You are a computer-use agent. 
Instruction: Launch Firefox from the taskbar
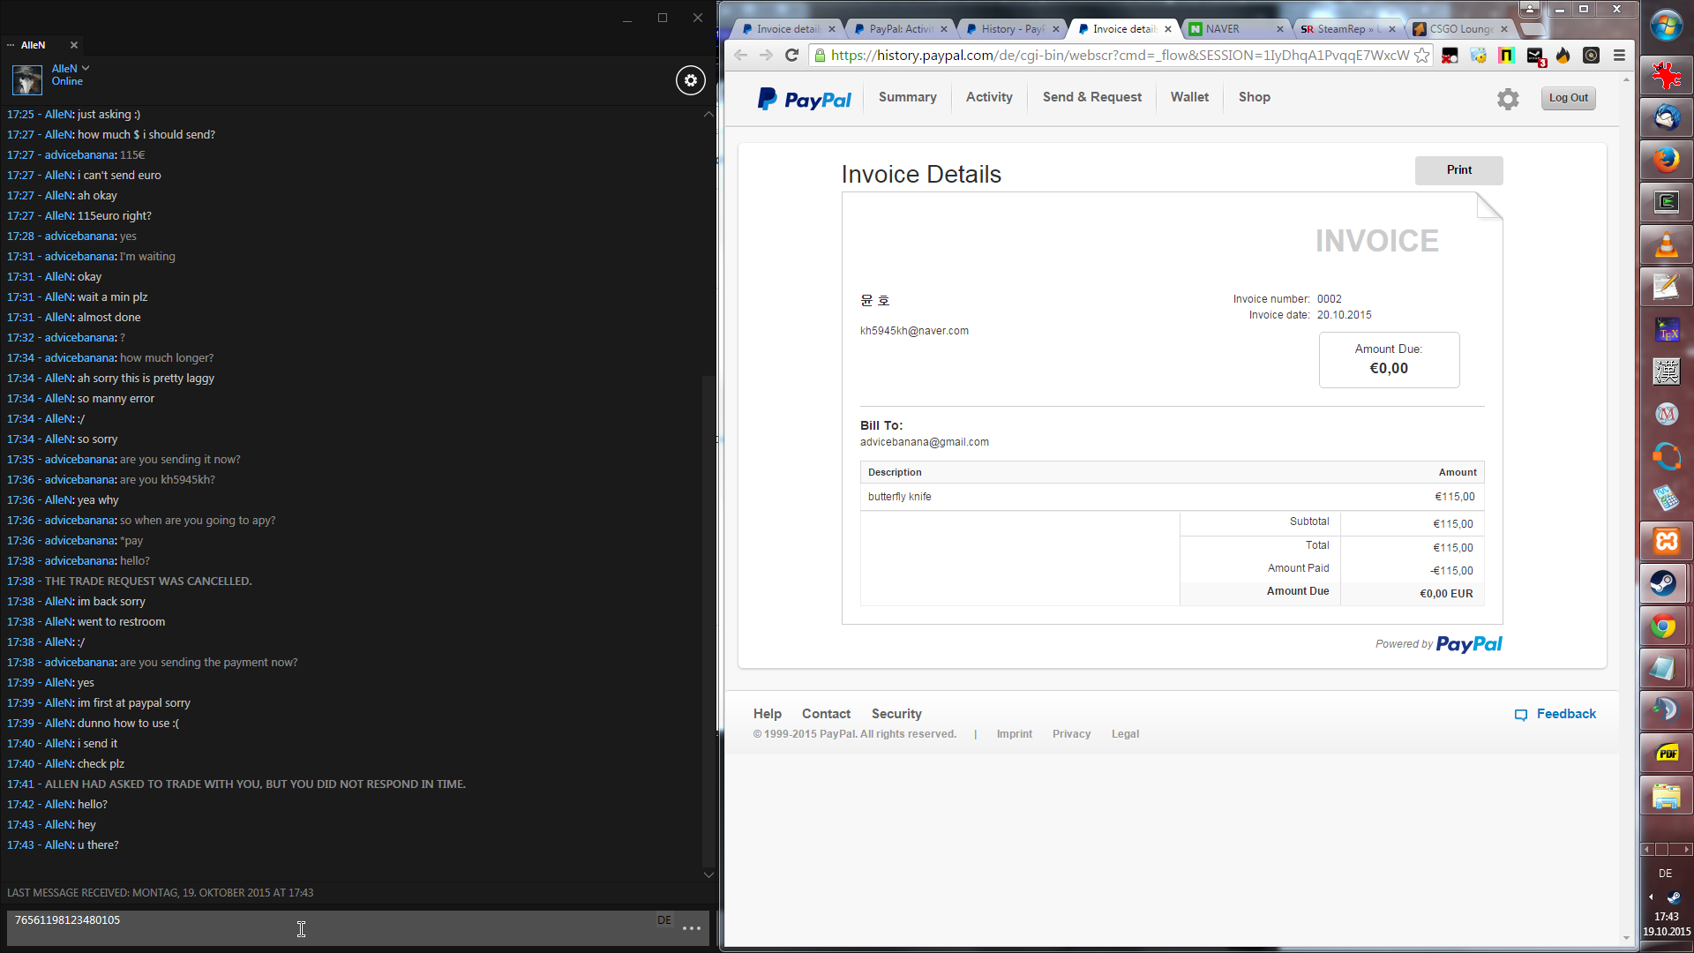(1665, 160)
